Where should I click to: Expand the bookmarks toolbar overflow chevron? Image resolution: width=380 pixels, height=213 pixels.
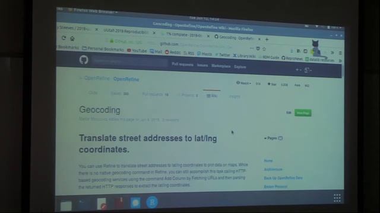click(x=340, y=61)
